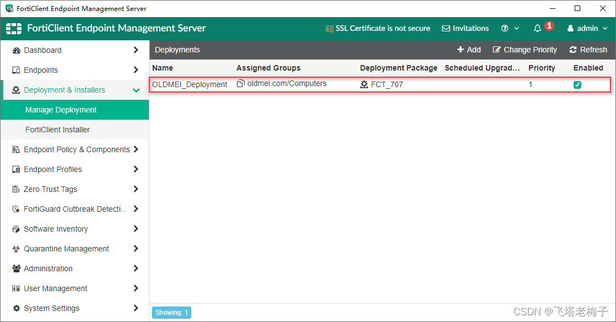Click SSL Certificate is not secure link
The height and width of the screenshot is (322, 616).
(x=382, y=28)
